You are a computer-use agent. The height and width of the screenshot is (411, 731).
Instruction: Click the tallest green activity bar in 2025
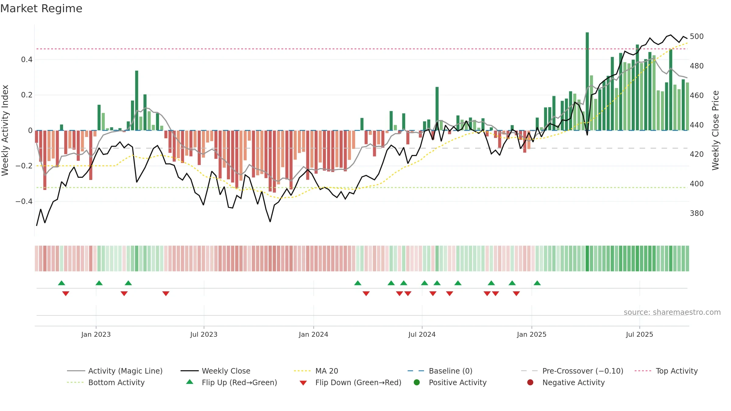(587, 81)
